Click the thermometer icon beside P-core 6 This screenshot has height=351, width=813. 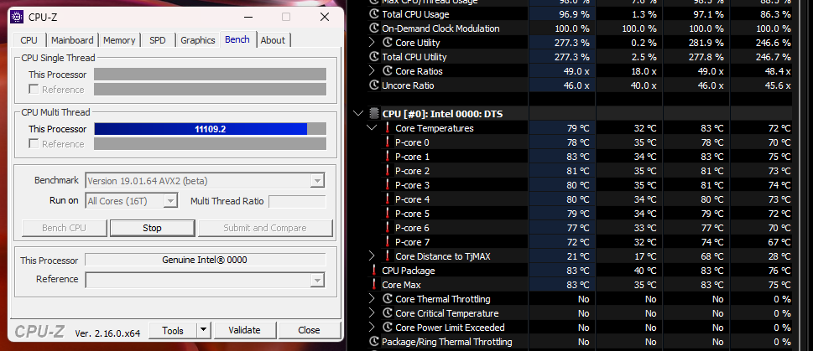coord(388,227)
